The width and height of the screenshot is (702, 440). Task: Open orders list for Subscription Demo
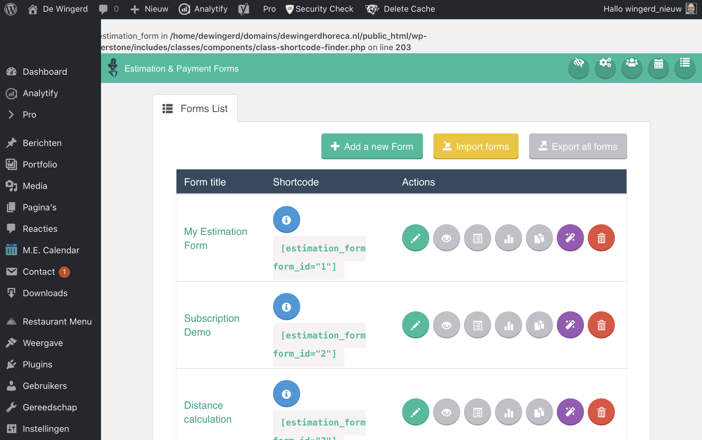tap(477, 325)
